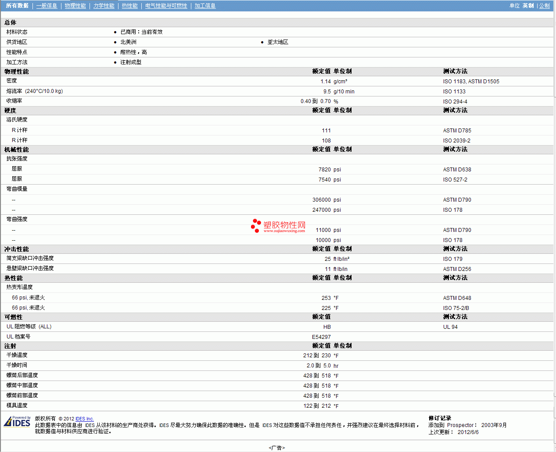This screenshot has height=452, width=556.
Task: Select tensile strength value 7820
Action: [324, 170]
